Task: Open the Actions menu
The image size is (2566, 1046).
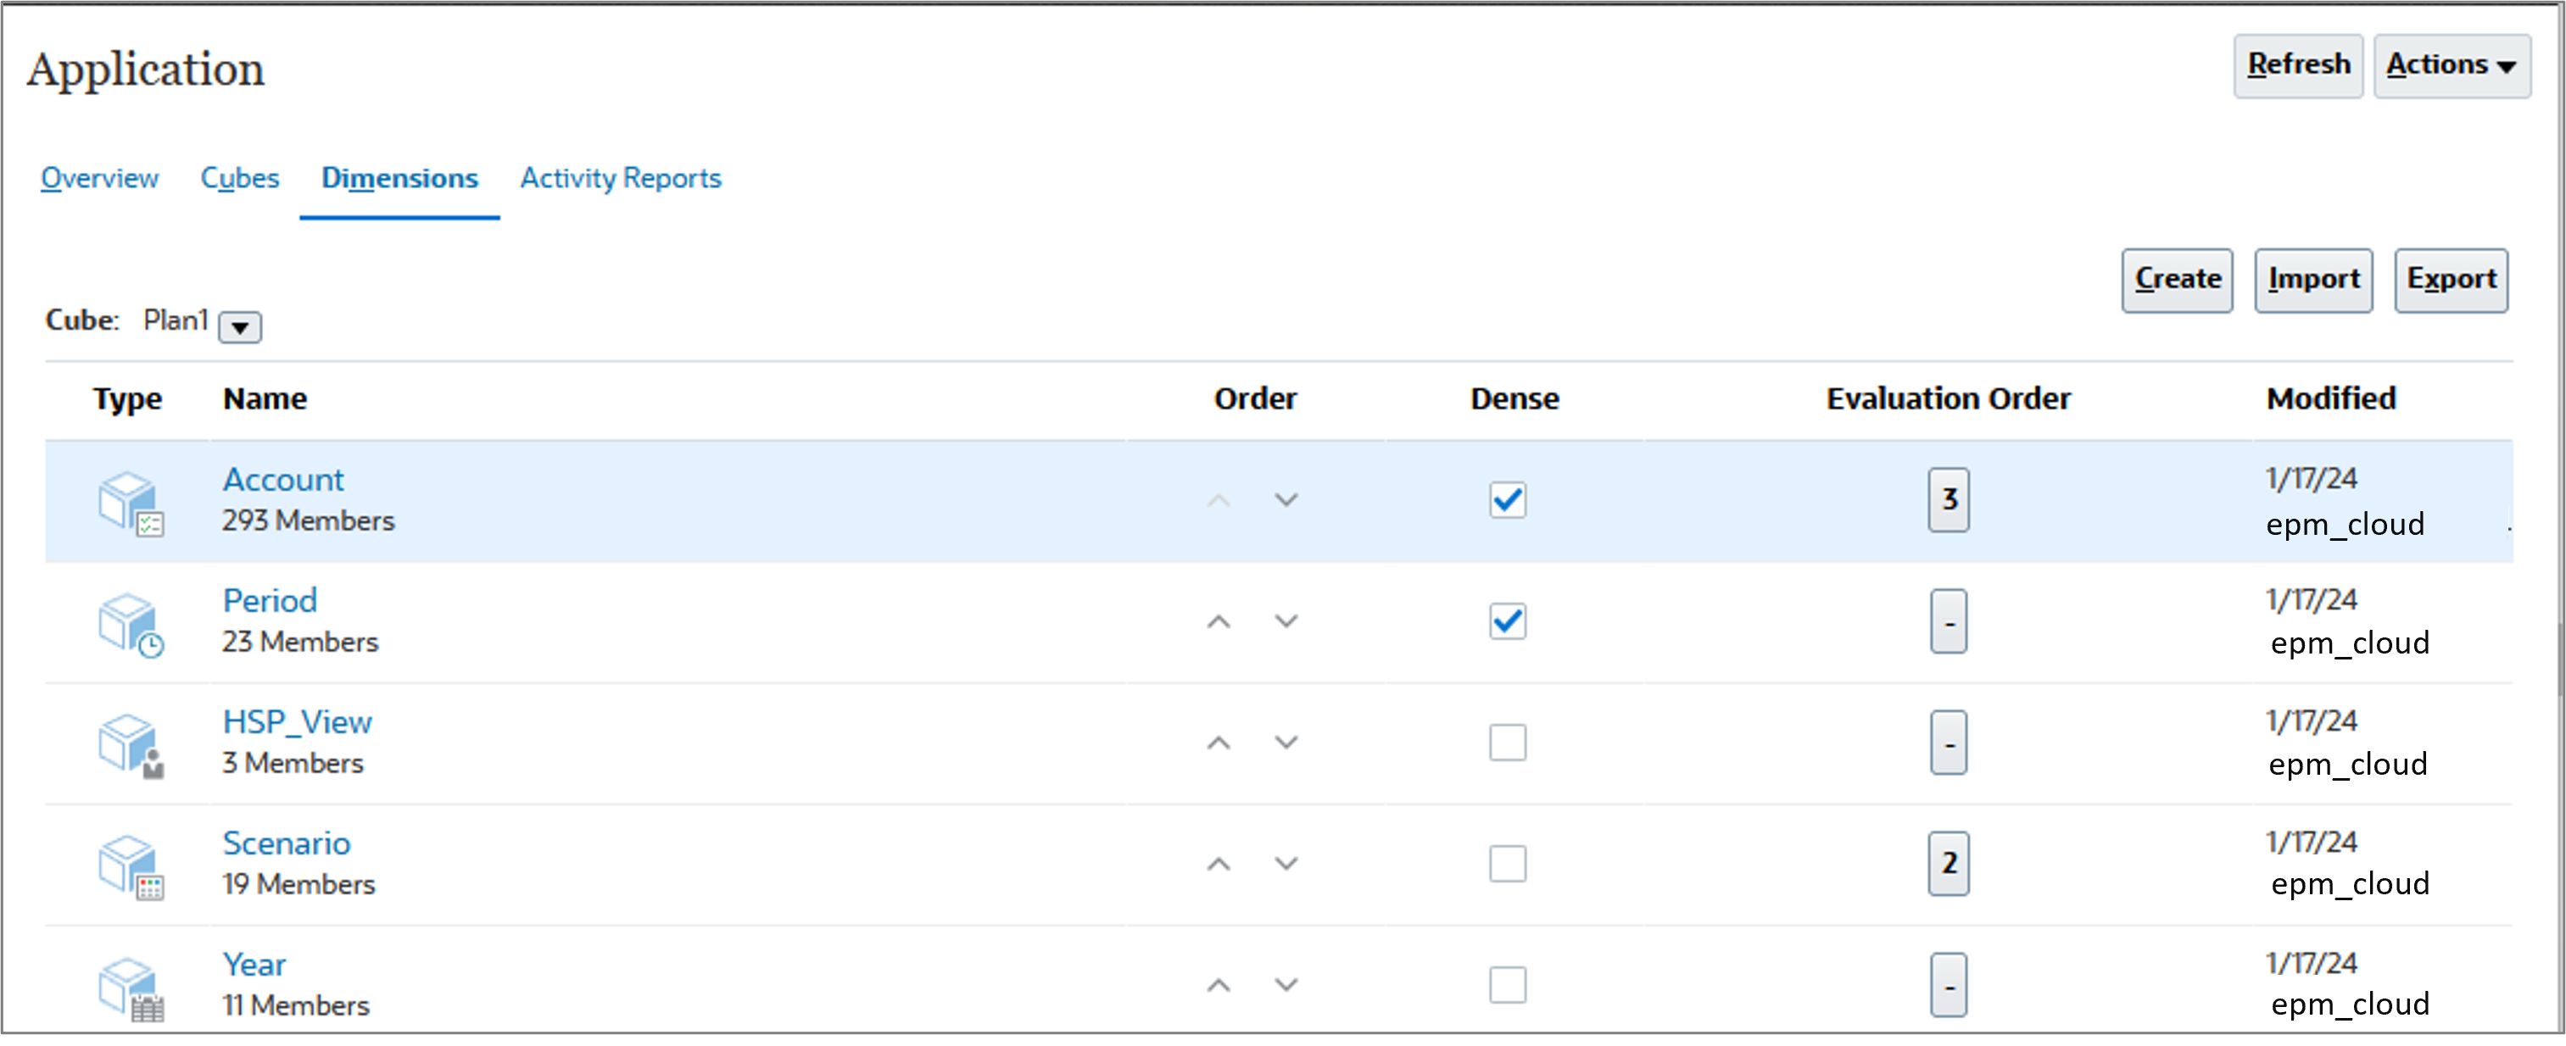Action: coord(2452,64)
